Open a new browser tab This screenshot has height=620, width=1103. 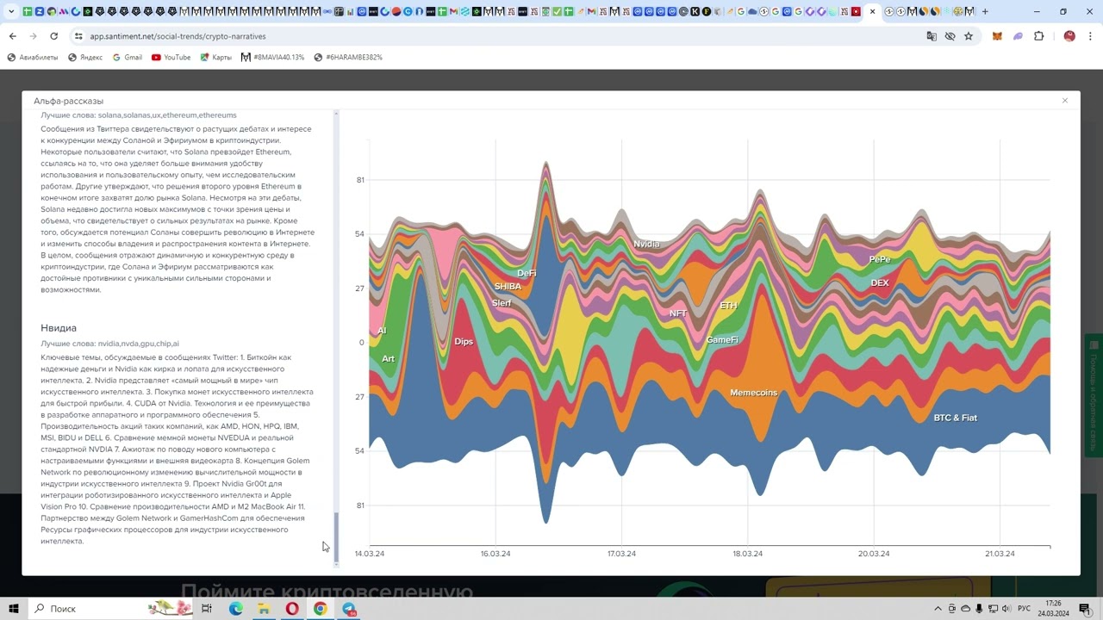point(985,12)
